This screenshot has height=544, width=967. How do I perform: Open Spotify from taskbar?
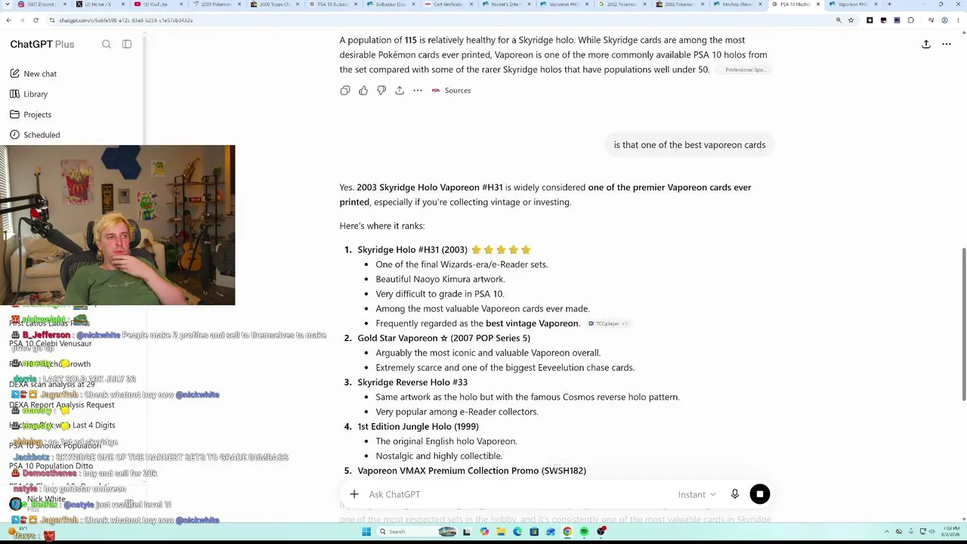584,532
